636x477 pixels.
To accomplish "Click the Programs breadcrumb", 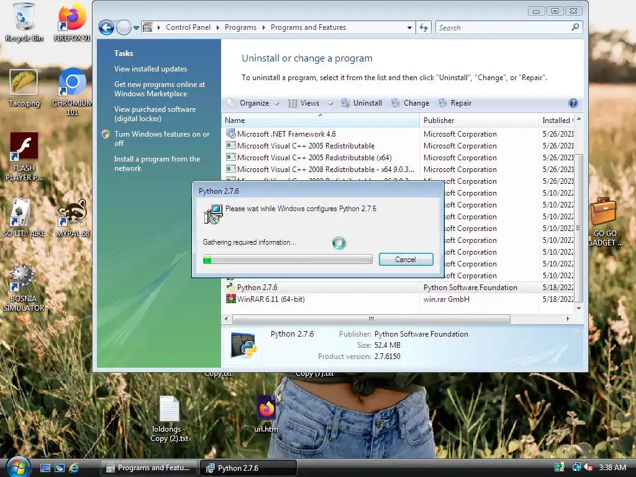I will [x=240, y=27].
